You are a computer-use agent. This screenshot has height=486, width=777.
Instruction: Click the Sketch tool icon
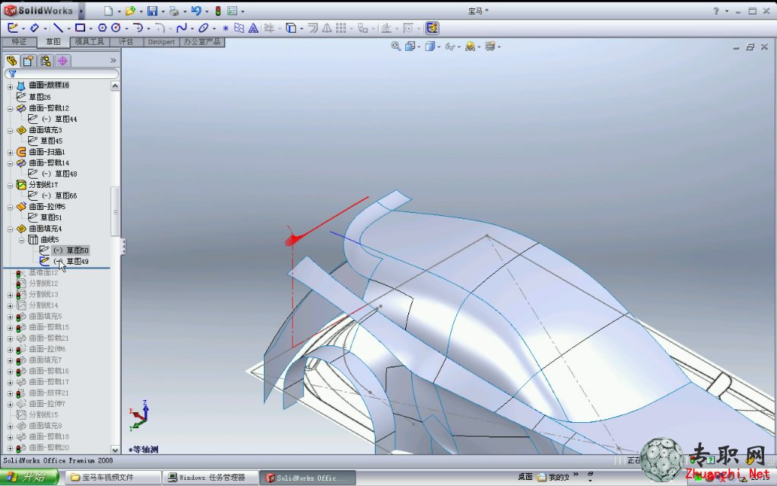pyautogui.click(x=13, y=28)
